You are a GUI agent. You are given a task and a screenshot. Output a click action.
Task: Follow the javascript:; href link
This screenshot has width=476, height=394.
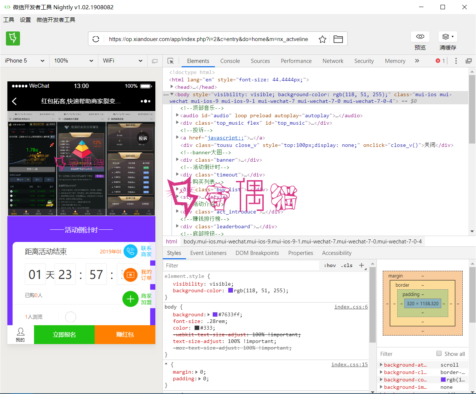click(226, 138)
